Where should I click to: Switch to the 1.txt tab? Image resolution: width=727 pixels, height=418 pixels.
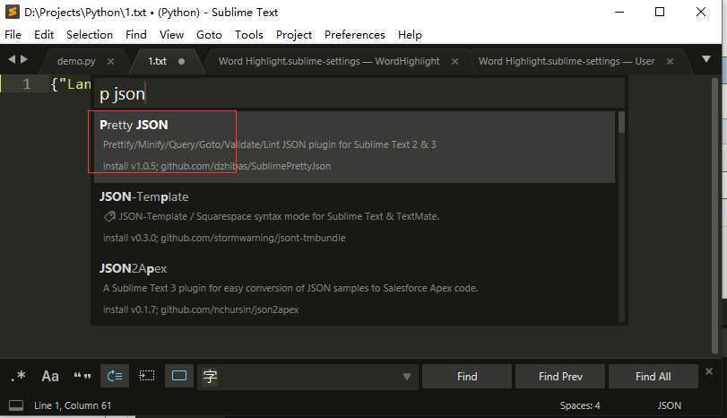[x=157, y=61]
